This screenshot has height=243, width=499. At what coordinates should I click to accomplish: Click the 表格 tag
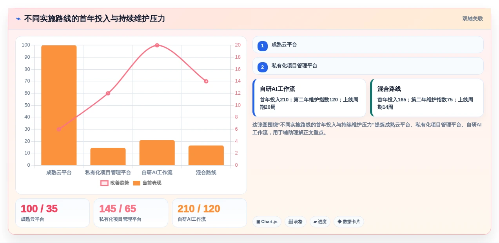coord(296,222)
